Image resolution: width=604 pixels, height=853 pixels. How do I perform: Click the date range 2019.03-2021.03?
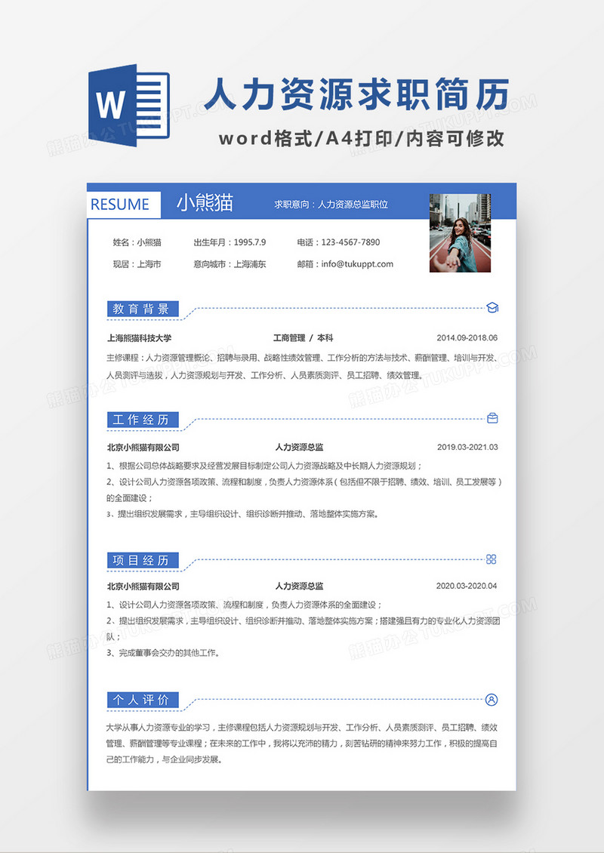coord(467,447)
